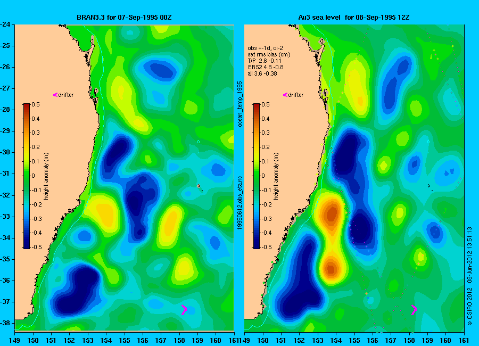
Task: Click the 0.1 tick on right color bar
Action: (265, 161)
